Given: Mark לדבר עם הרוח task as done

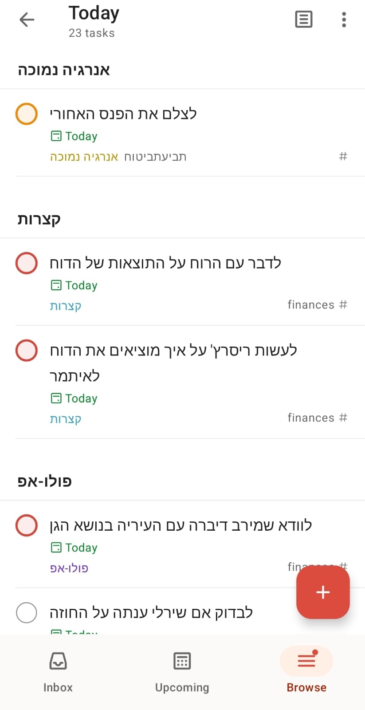Looking at the screenshot, I should pos(27,263).
